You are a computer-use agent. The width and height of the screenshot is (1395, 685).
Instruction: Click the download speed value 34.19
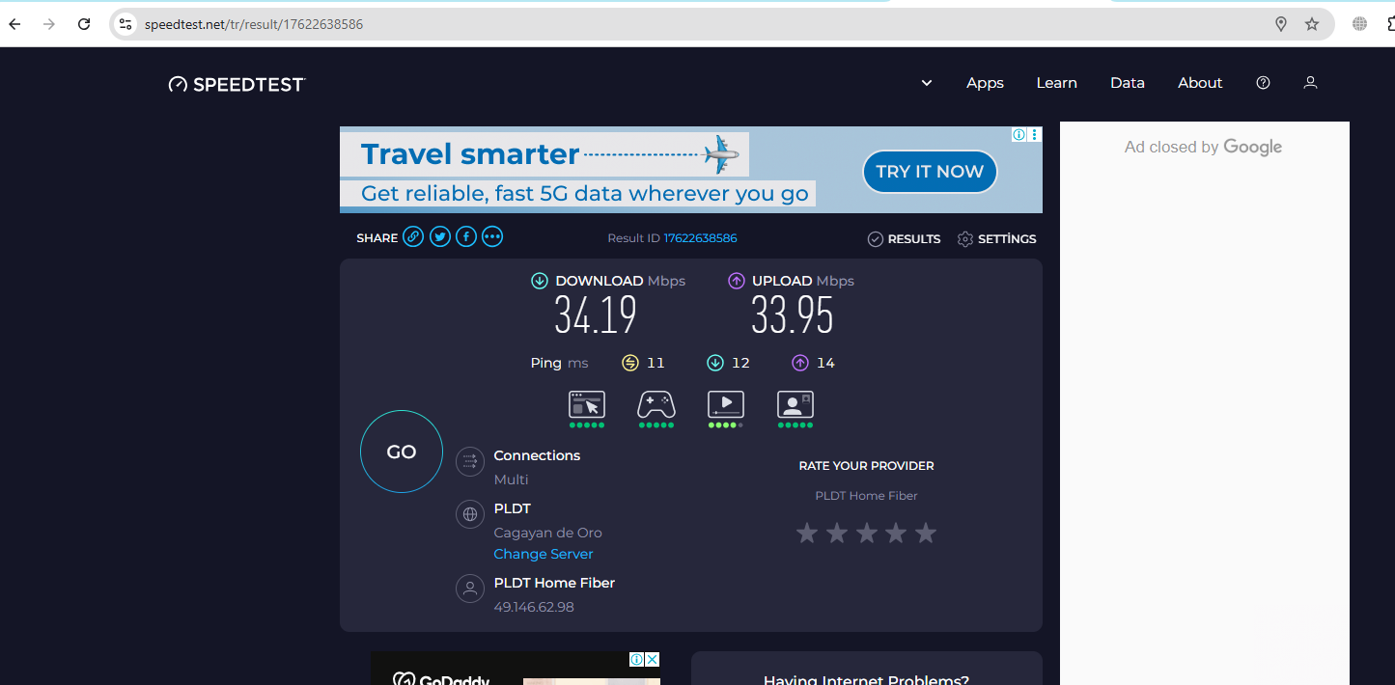click(596, 315)
